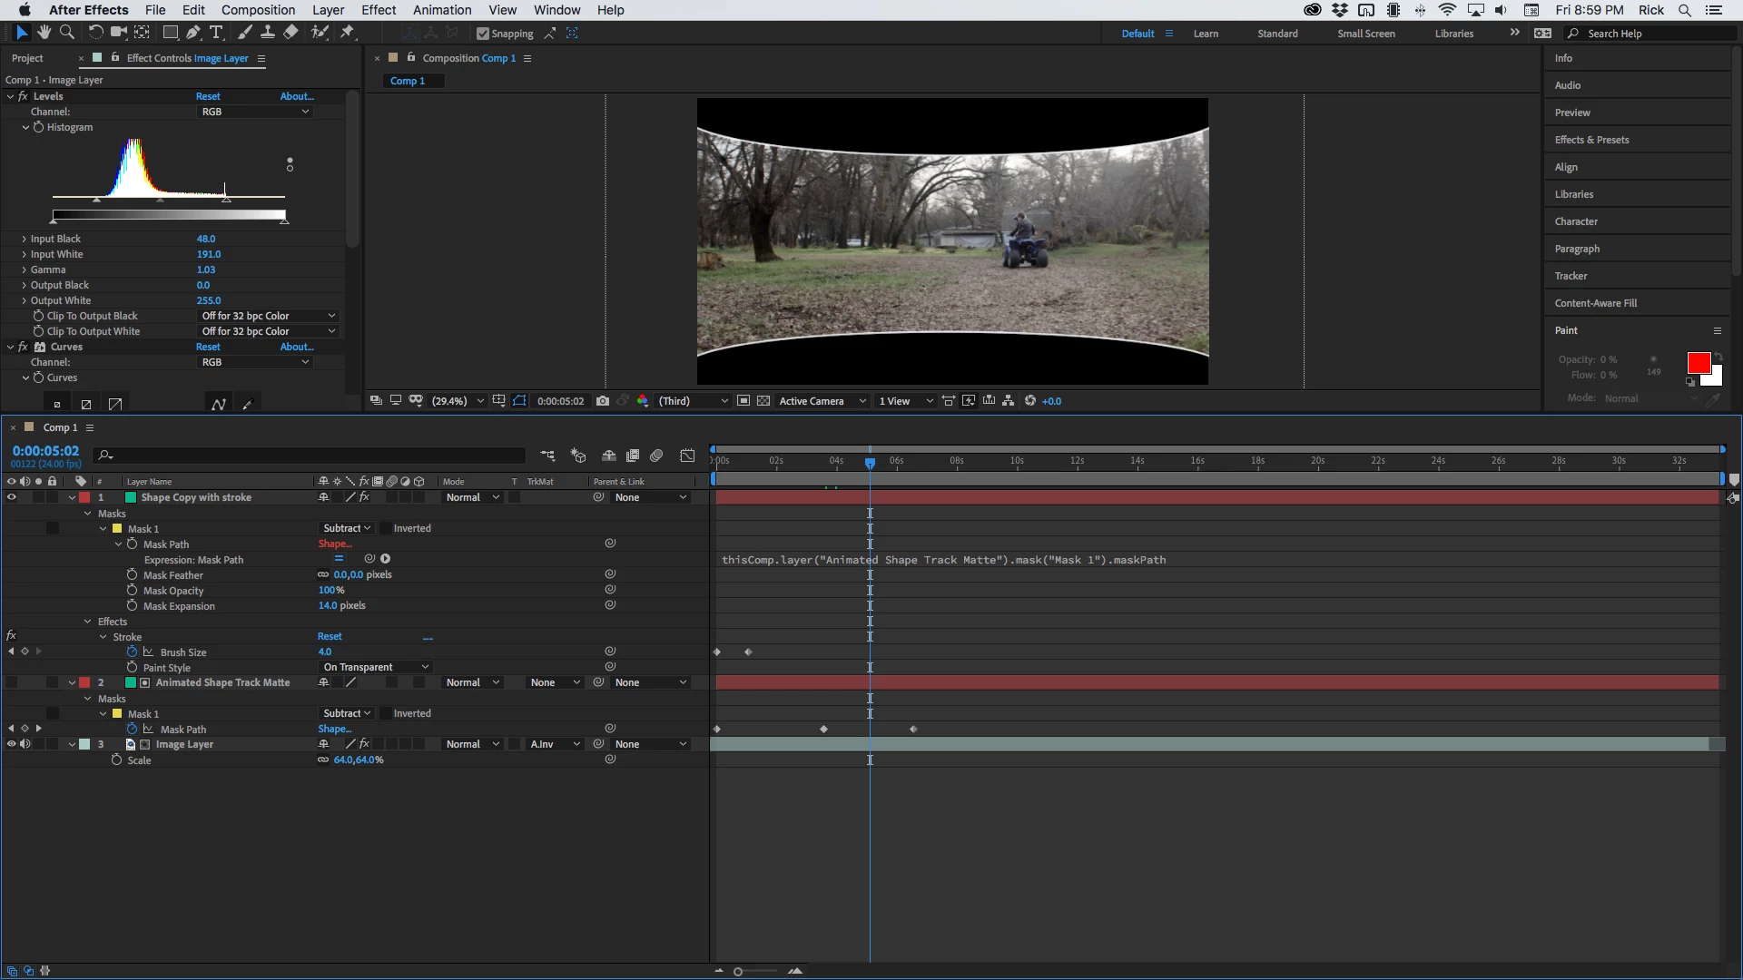Select the Zoom tool
Viewport: 1743px width, 980px height.
coord(66,33)
